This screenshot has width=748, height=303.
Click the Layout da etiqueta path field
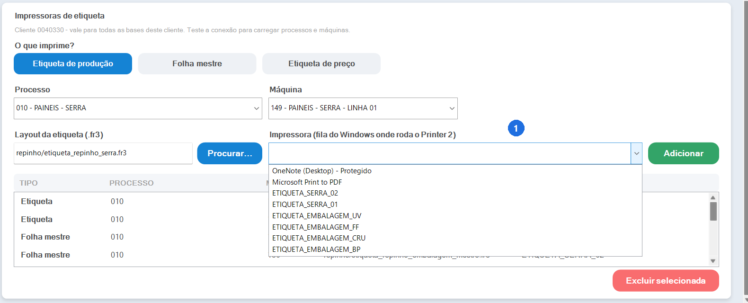(x=103, y=153)
